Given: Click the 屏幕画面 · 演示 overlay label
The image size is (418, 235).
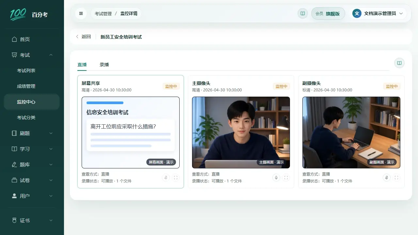Looking at the screenshot, I should pos(161,162).
